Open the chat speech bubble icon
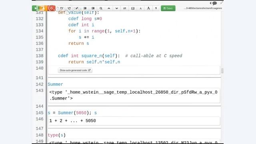The width and height of the screenshot is (256, 144). (214, 3)
